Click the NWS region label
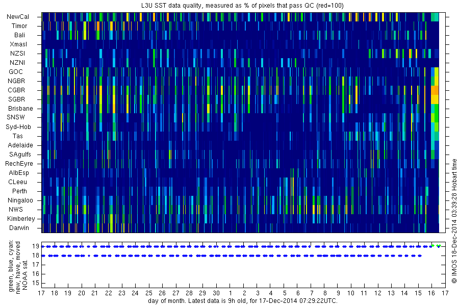Screen dimensions: 459x306 coord(16,210)
